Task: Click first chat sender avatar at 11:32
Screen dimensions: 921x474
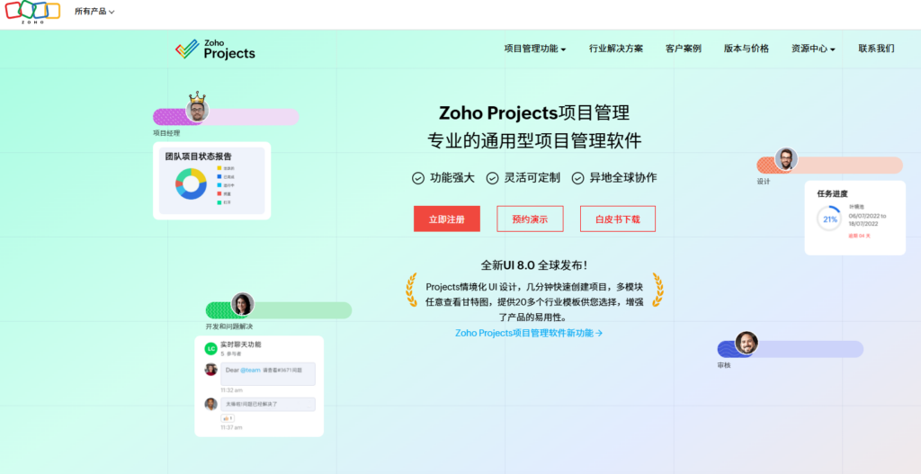Action: click(210, 369)
